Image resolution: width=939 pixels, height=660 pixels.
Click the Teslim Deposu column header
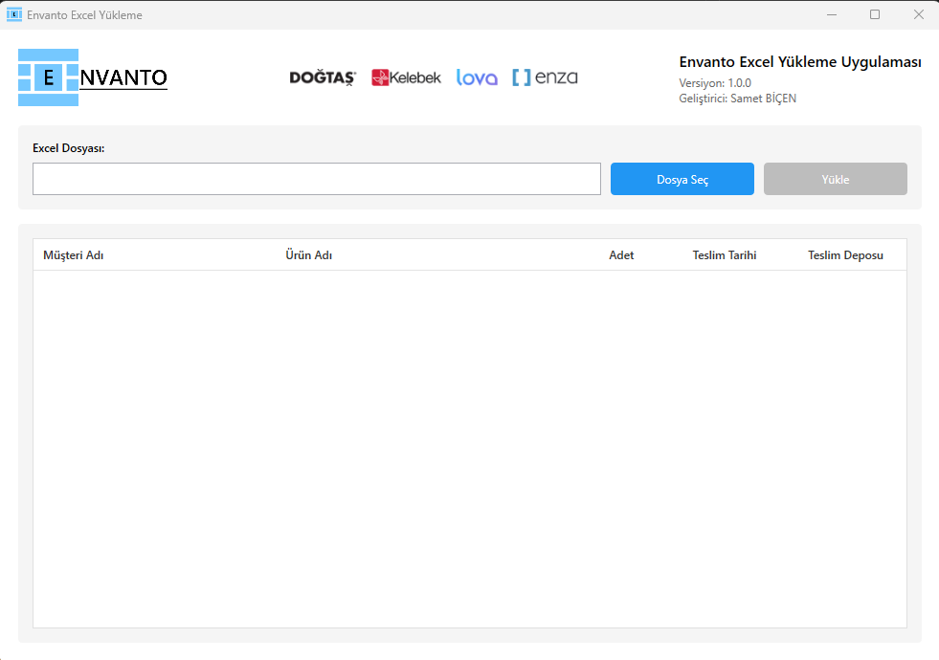point(845,255)
